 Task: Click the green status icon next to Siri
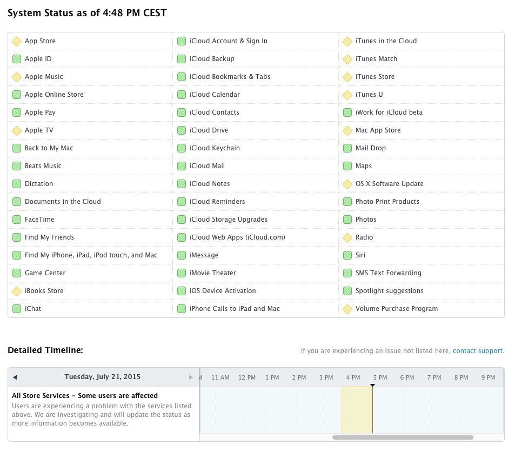click(x=347, y=255)
